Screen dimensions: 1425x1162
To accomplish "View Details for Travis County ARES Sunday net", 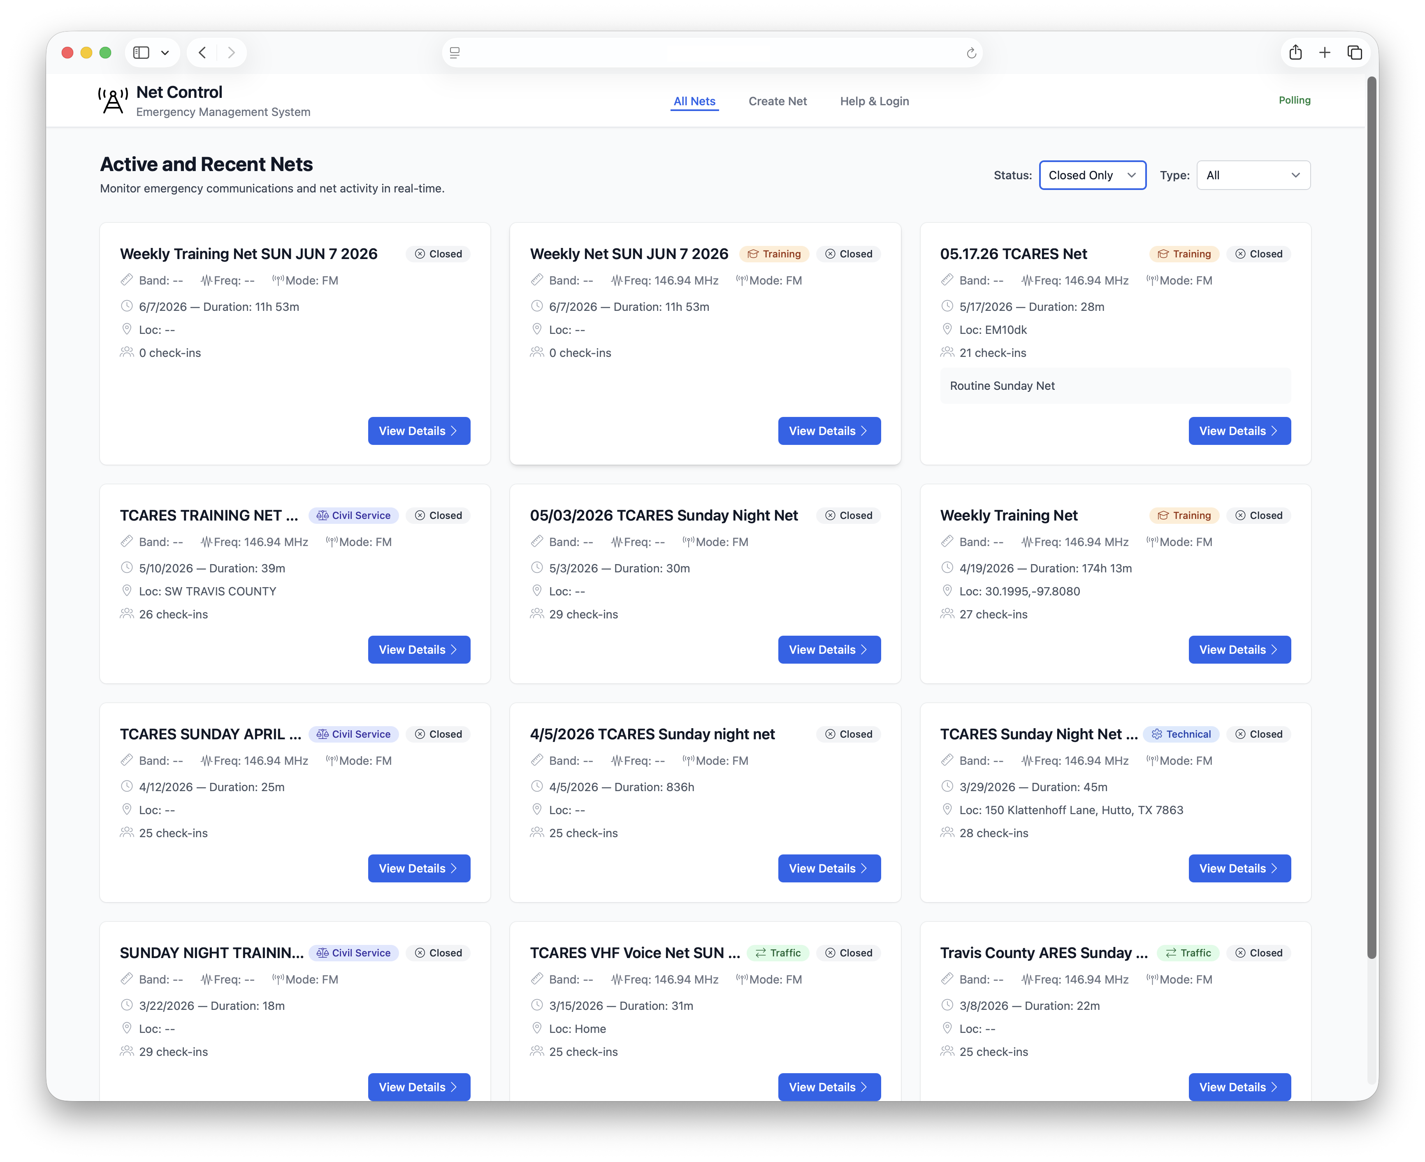I will point(1239,1087).
